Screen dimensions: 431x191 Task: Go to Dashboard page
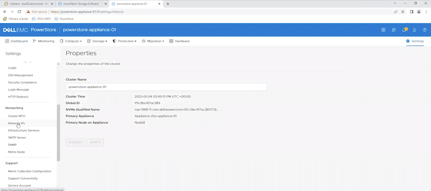[16, 41]
